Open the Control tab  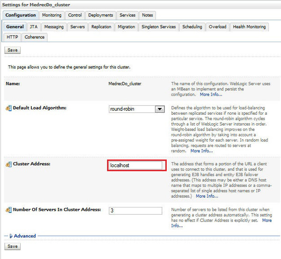(x=75, y=15)
